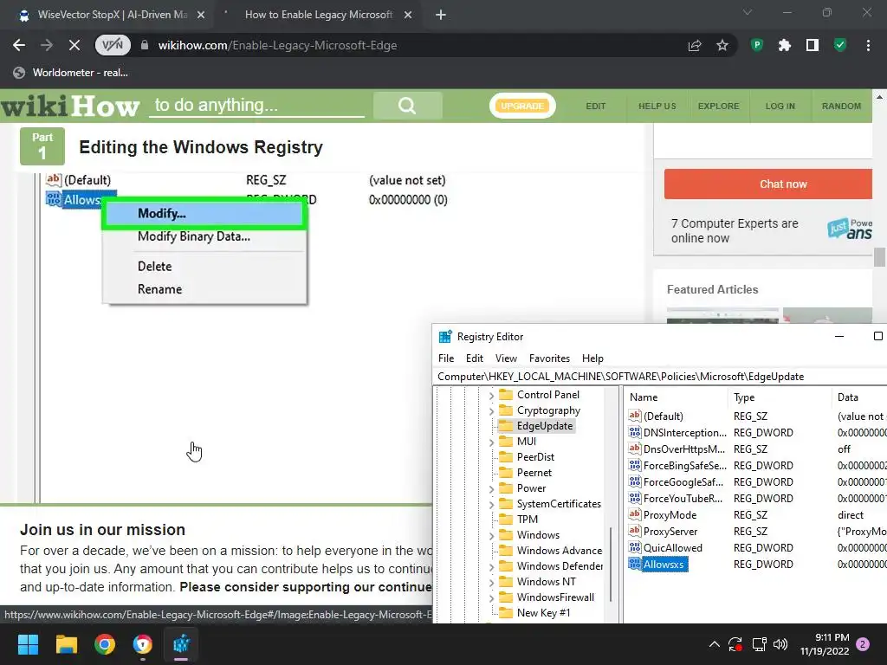Expand the Windows Defender registry key
Image resolution: width=887 pixels, height=665 pixels.
[491, 566]
